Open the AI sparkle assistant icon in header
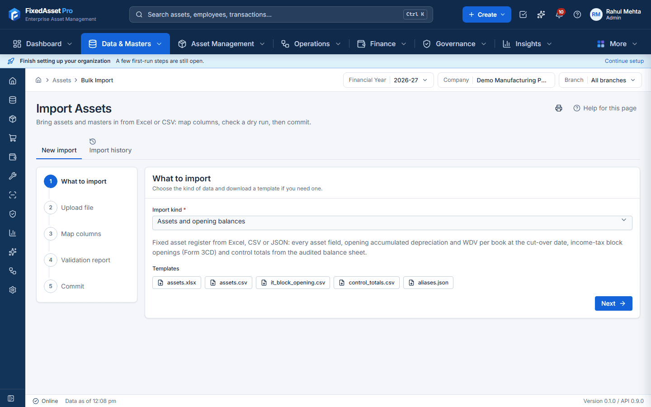This screenshot has width=651, height=407. 541,14
